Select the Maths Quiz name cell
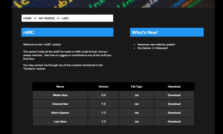This screenshot has width=223, height=134. click(60, 95)
